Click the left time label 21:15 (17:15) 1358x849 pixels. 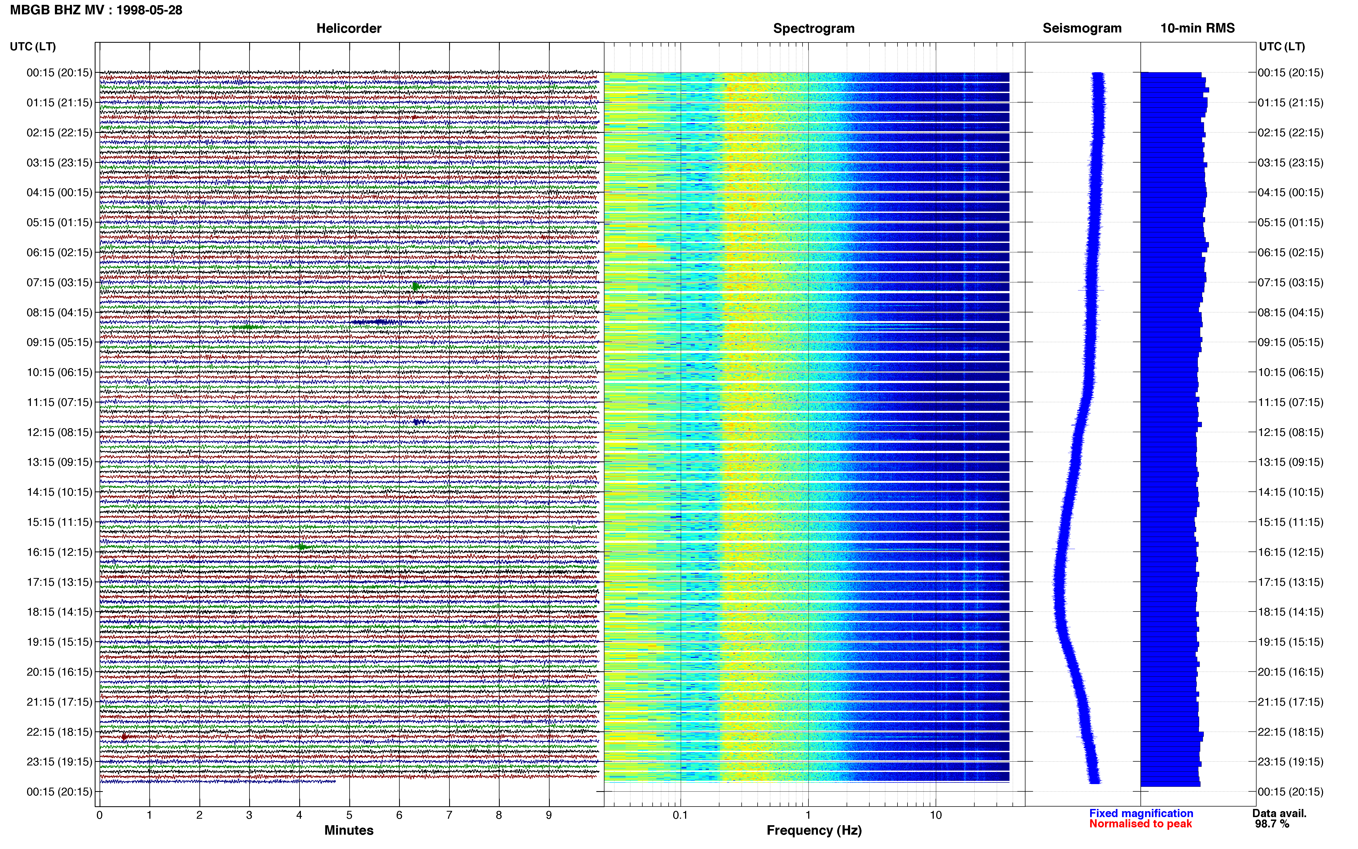pyautogui.click(x=60, y=702)
